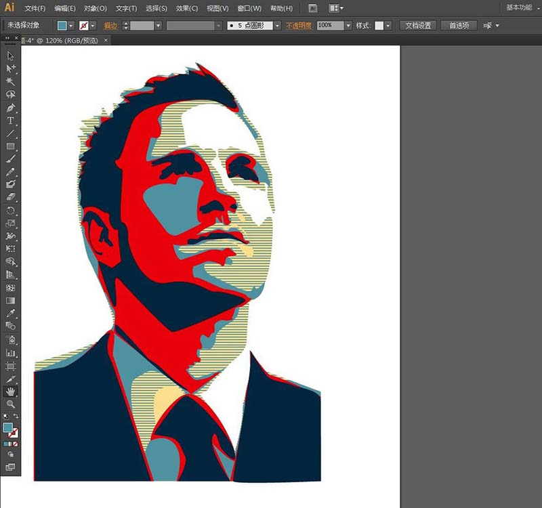The height and width of the screenshot is (508, 542).
Task: Click the 文档设置 button
Action: pyautogui.click(x=418, y=26)
